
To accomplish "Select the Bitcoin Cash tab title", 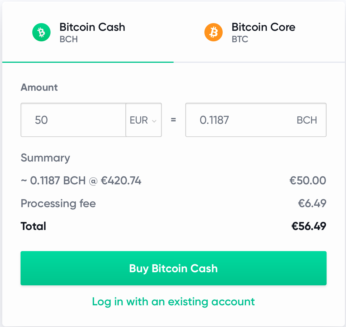I will [92, 27].
